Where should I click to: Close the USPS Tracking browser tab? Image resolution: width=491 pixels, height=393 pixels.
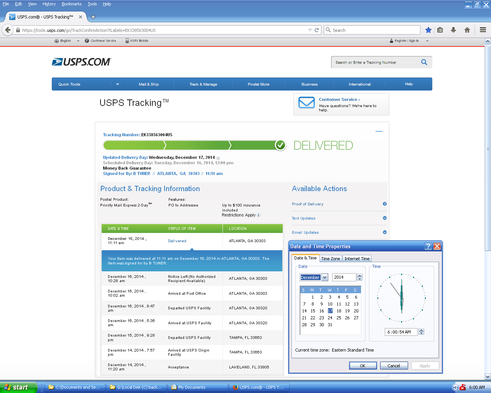coord(81,17)
